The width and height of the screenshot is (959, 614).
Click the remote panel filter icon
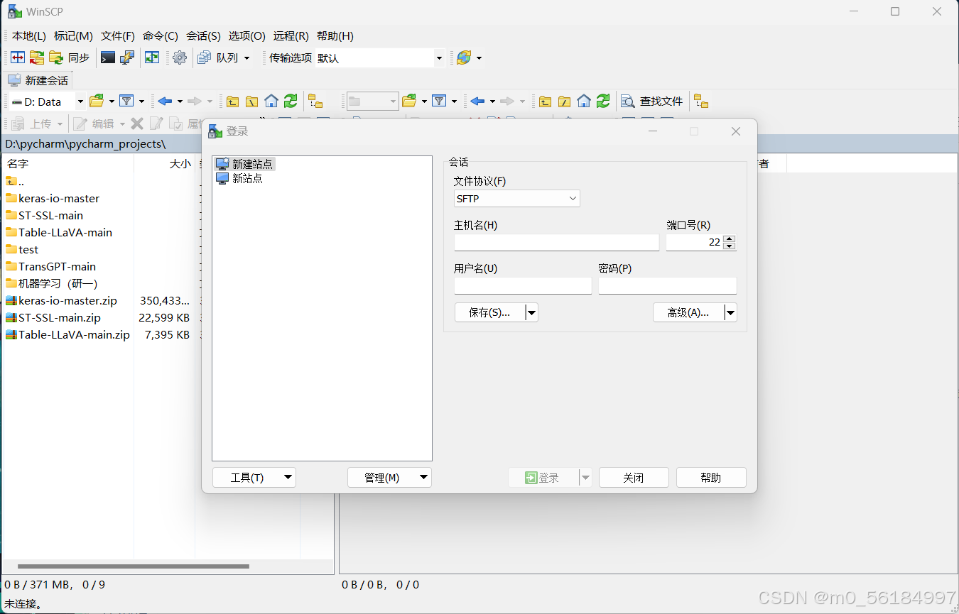coord(439,102)
